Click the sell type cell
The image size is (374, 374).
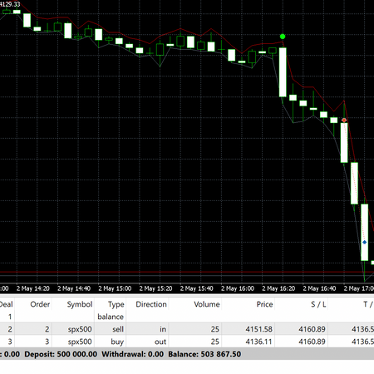click(x=118, y=329)
